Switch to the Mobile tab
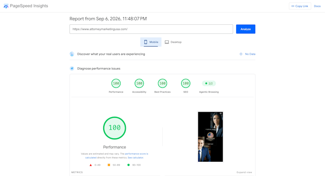The width and height of the screenshot is (325, 176). tap(151, 42)
